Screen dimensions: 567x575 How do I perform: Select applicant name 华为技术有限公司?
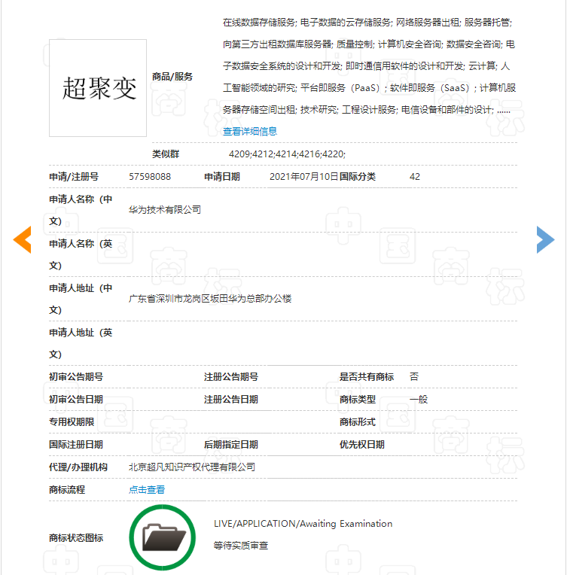click(x=165, y=210)
